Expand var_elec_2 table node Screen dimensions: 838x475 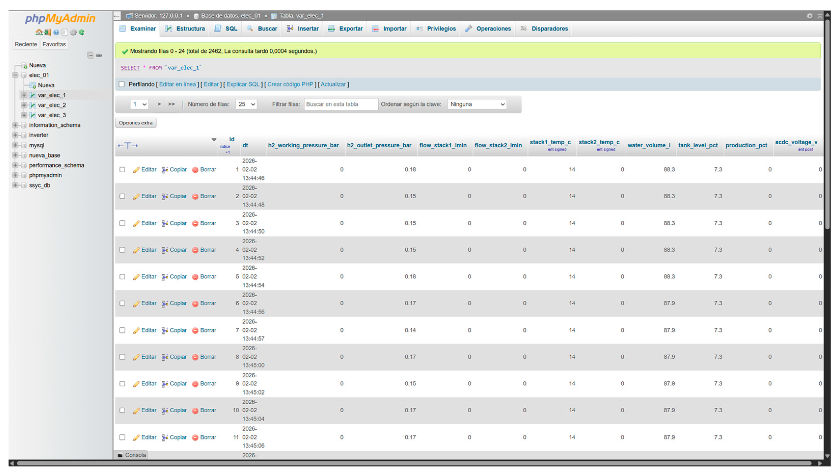pos(23,105)
